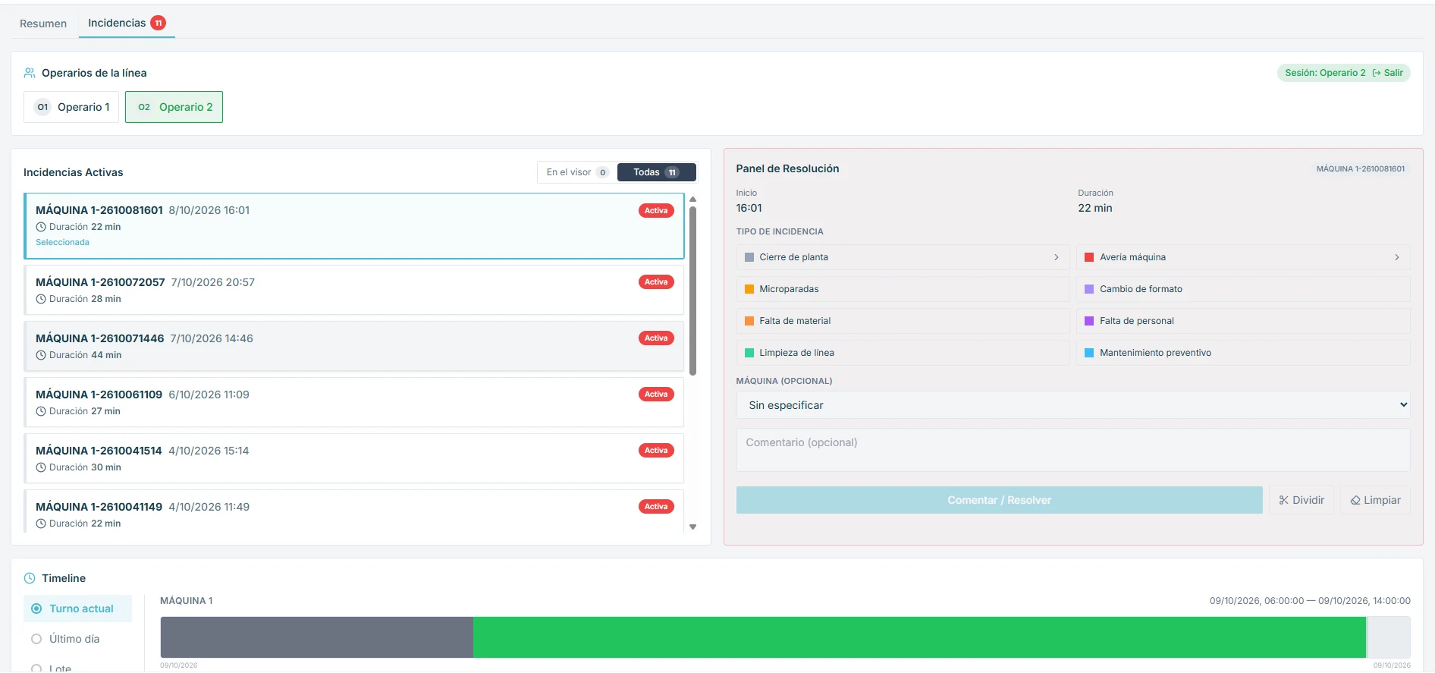1435x673 pixels.
Task: Select incident MÁQUINA 1-2610081601
Action: coord(354,226)
